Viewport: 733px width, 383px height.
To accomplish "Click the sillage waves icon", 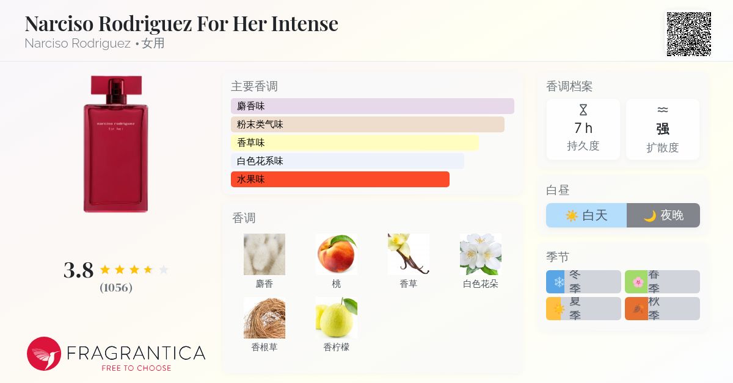I will tap(663, 110).
